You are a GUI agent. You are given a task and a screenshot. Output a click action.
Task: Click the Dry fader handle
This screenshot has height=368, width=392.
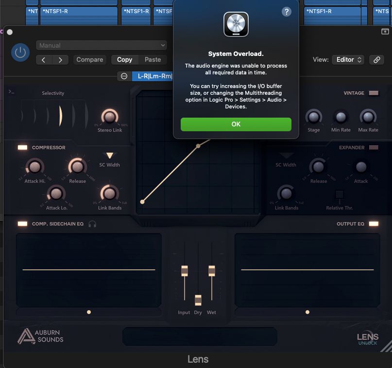198,300
